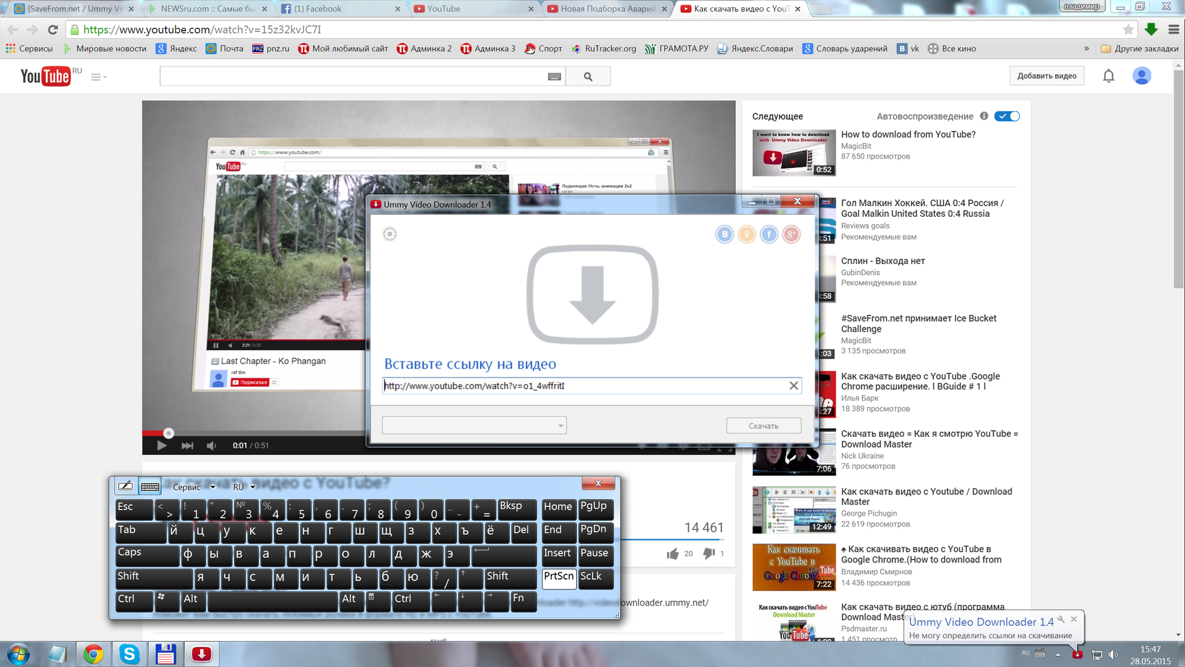Toggle the ScLk key on on-screen keyboard
The width and height of the screenshot is (1185, 667).
pyautogui.click(x=596, y=578)
